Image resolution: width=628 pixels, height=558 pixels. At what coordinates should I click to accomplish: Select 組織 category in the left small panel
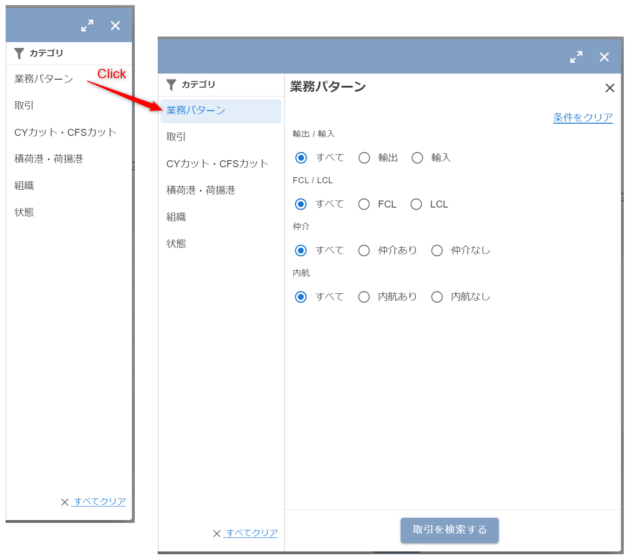tap(24, 186)
